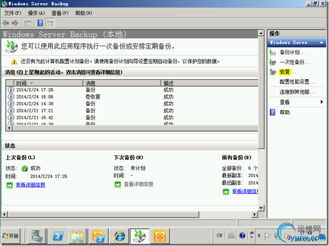Open the orange Exchange console taskbar icon

[x=160, y=236]
